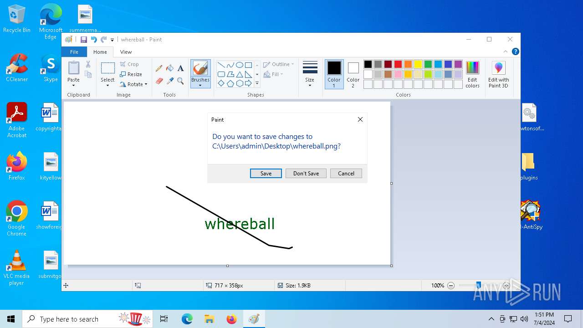Open the Paste dropdown arrow

(x=73, y=85)
